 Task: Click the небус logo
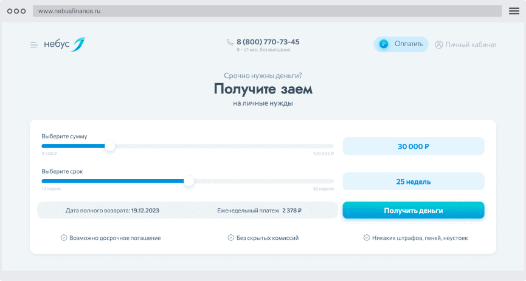[x=64, y=44]
